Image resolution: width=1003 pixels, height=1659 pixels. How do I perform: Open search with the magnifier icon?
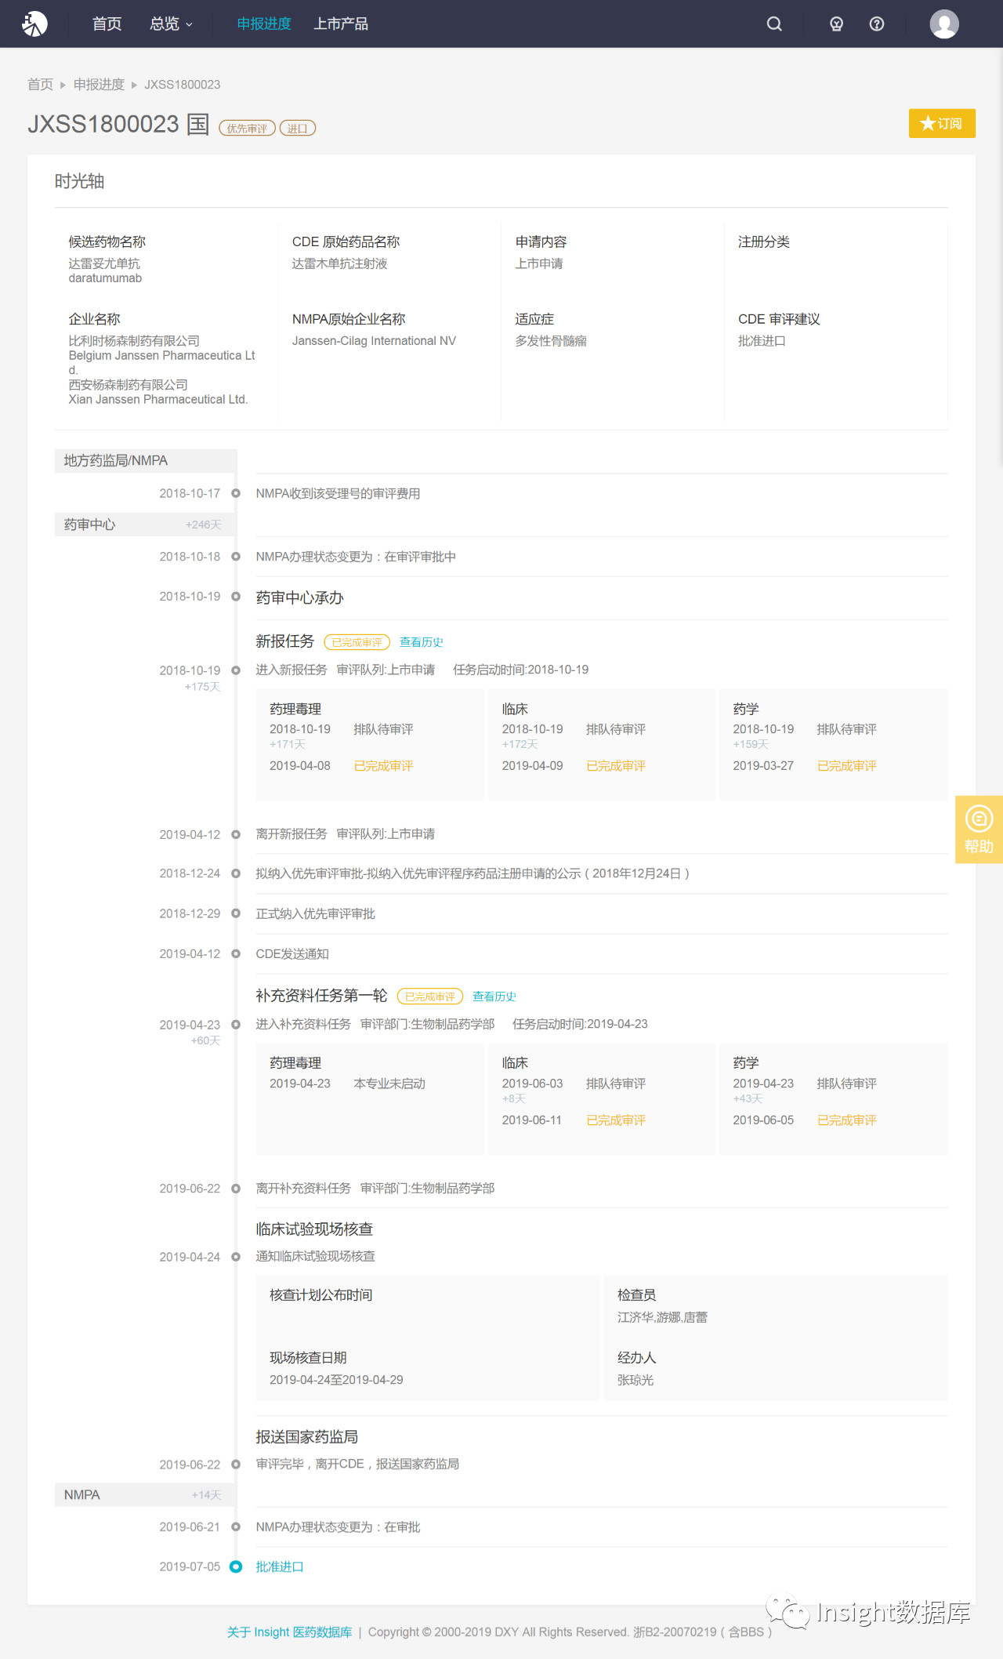(774, 24)
